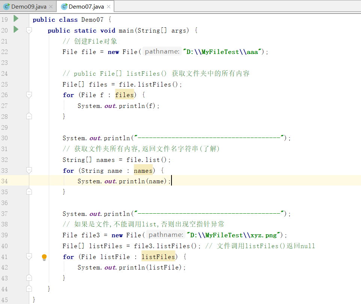Close the Demo09.java tab

(x=51, y=7)
